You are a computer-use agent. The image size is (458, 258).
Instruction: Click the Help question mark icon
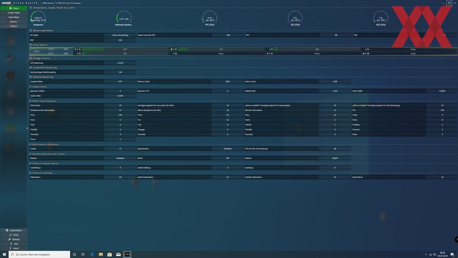11,244
